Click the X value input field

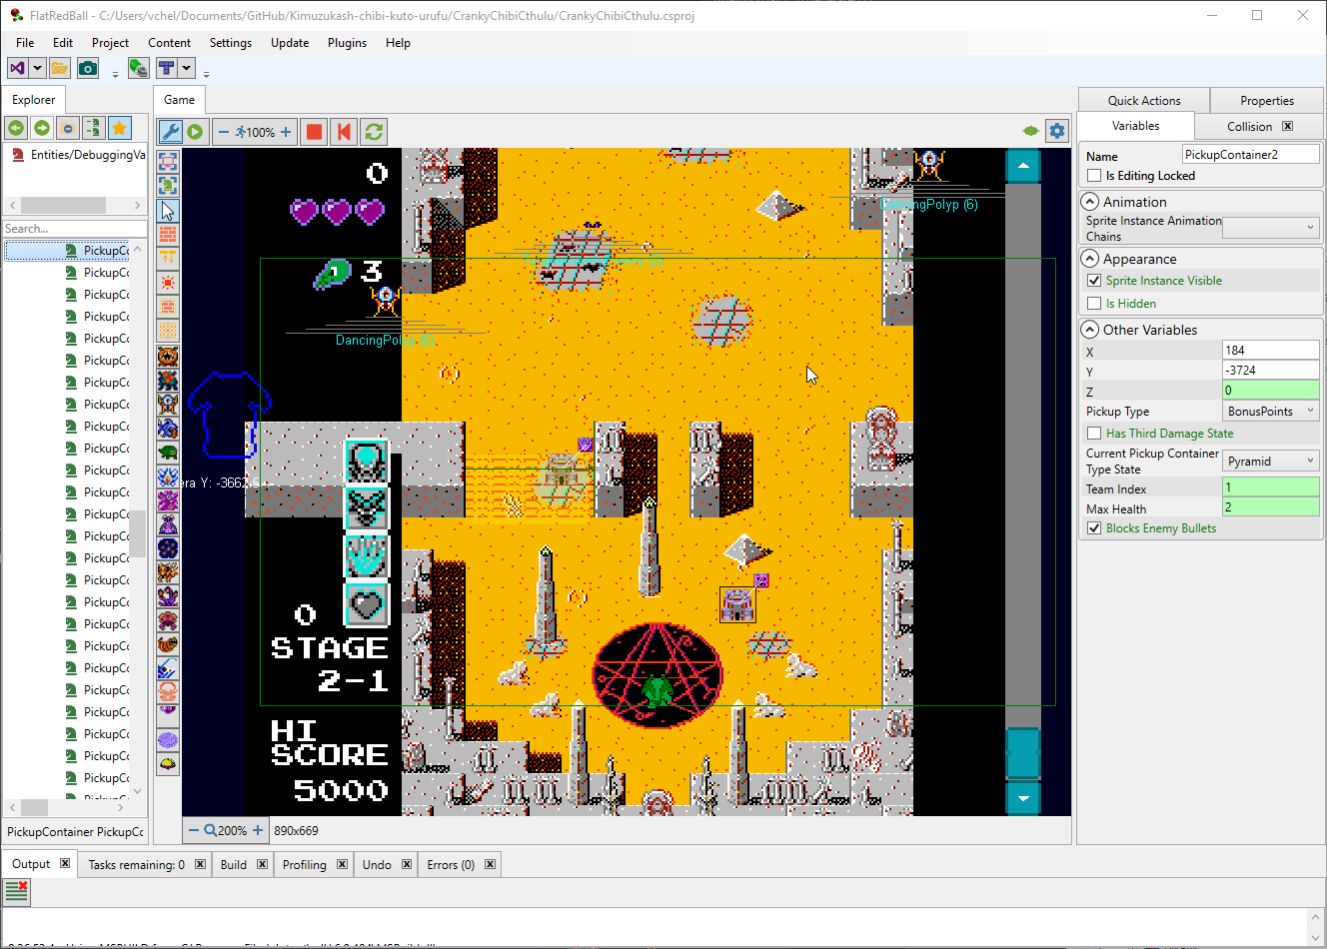(x=1270, y=351)
